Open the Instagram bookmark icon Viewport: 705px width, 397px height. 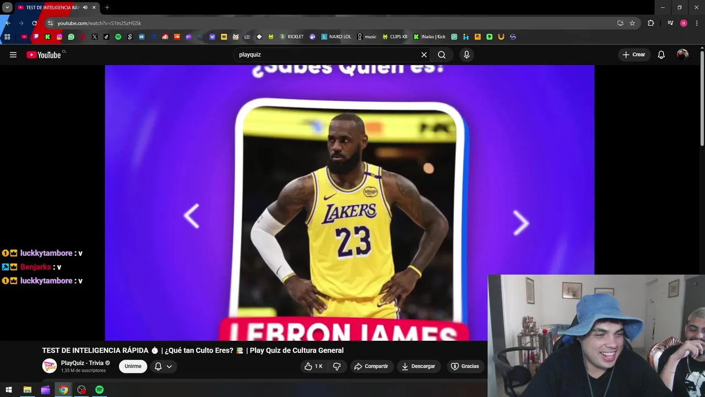[x=59, y=37]
